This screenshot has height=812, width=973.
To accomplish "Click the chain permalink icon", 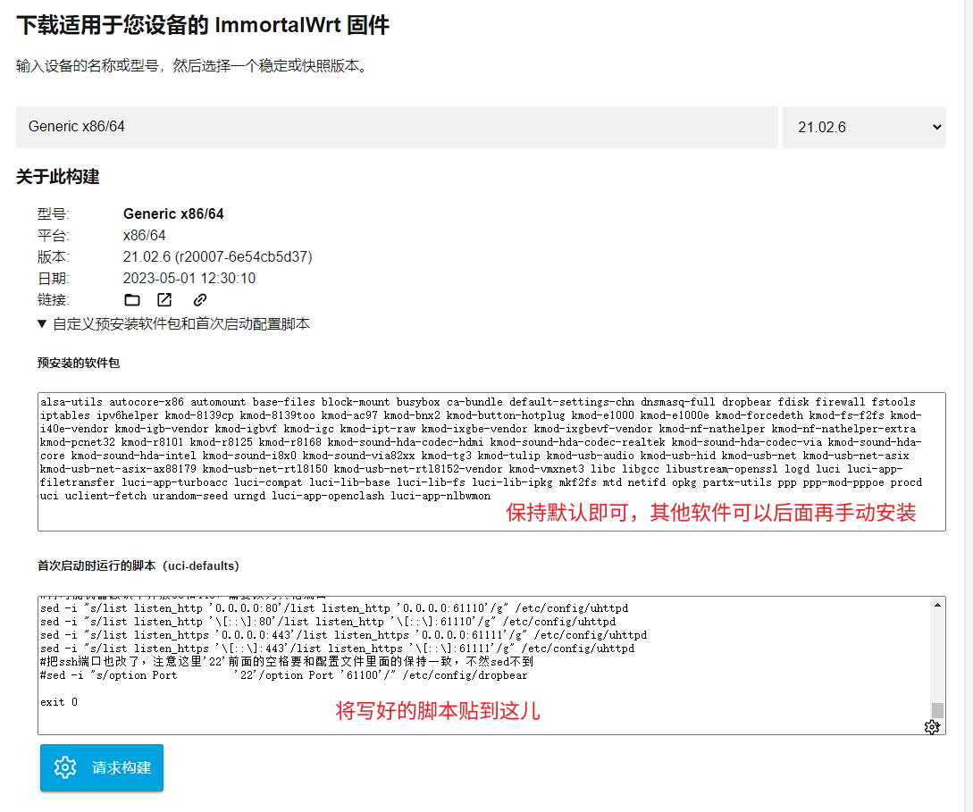I will point(200,300).
